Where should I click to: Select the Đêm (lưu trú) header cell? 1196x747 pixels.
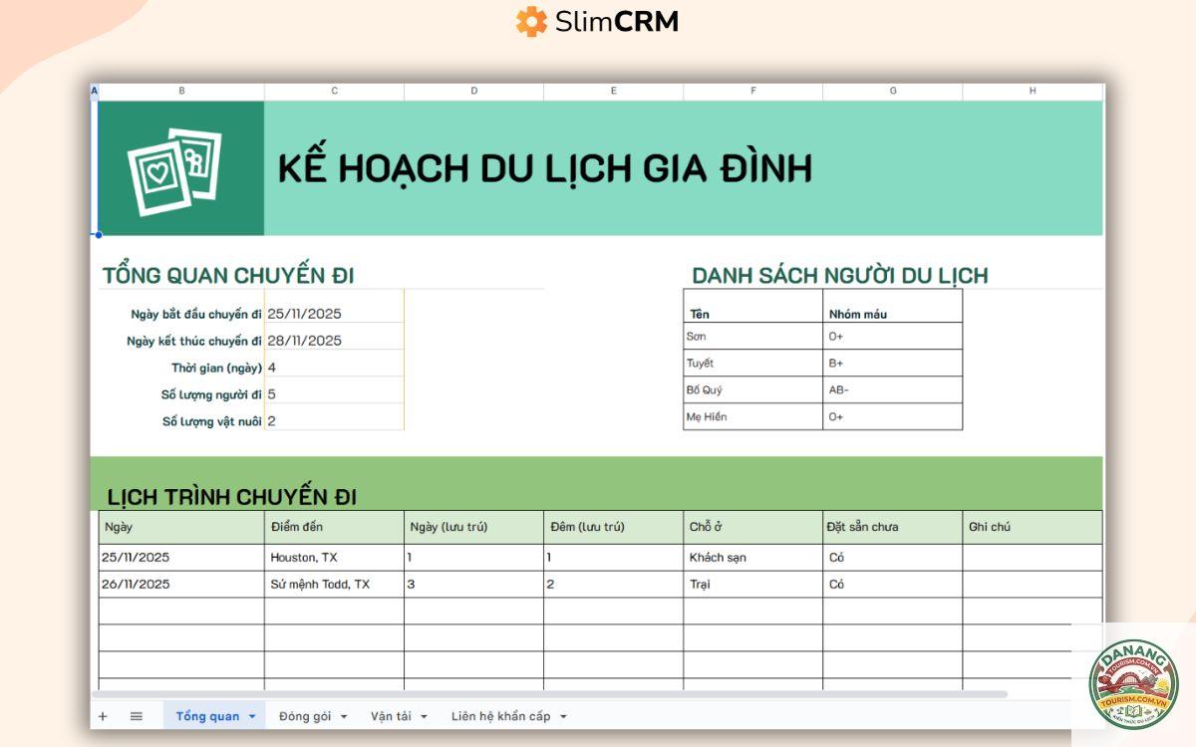point(613,527)
